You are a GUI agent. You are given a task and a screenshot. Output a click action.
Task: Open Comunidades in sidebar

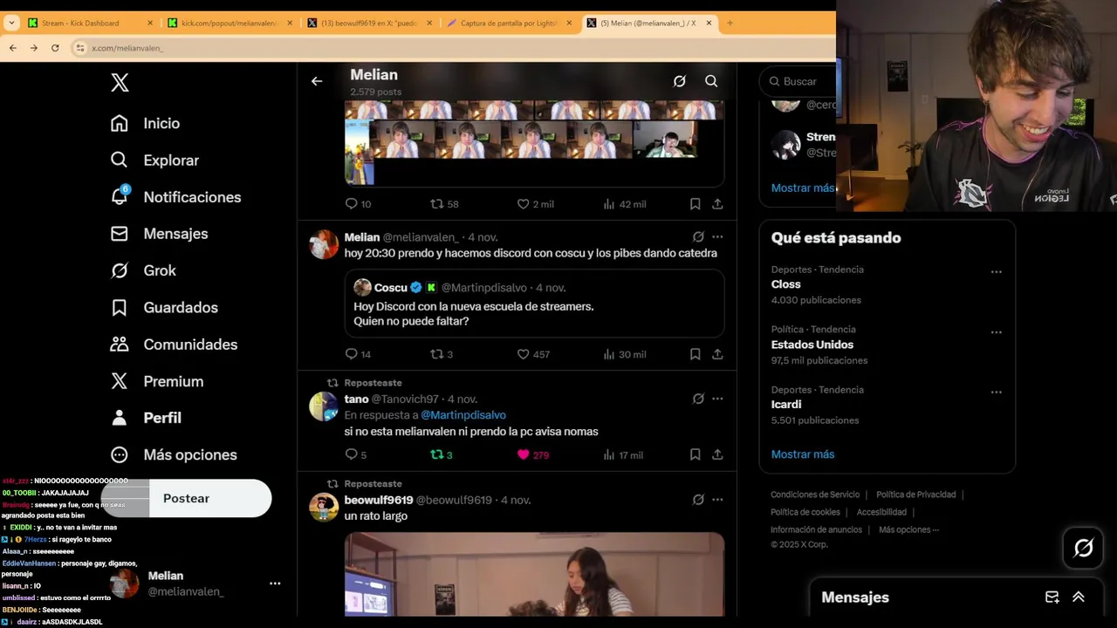[x=174, y=345]
